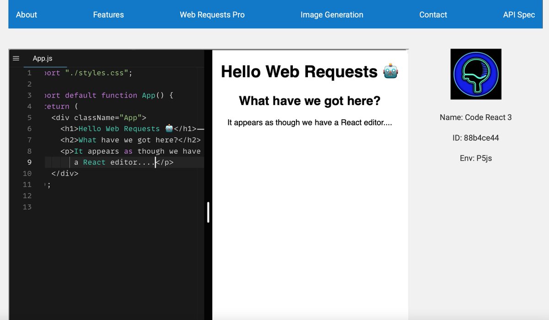
Task: Select Features in the top navbar
Action: (x=108, y=14)
